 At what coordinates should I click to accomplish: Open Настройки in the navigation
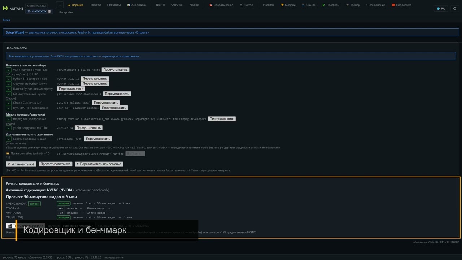[x=66, y=12]
